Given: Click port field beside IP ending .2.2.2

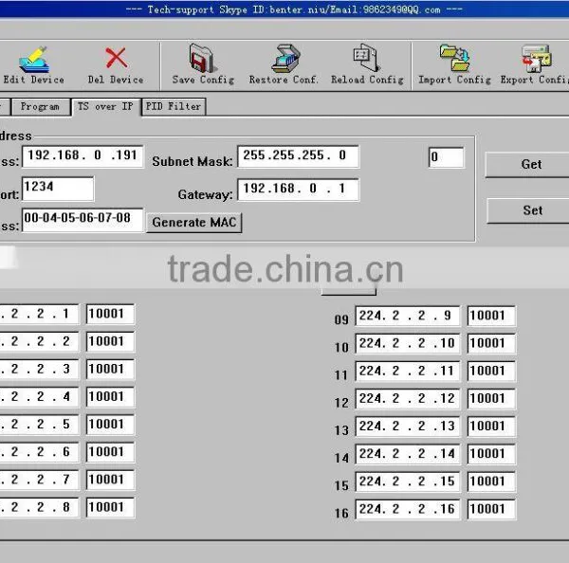Looking at the screenshot, I should 110,342.
